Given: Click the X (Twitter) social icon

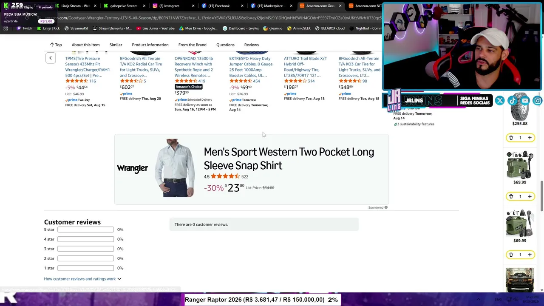Looking at the screenshot, I should (x=500, y=101).
